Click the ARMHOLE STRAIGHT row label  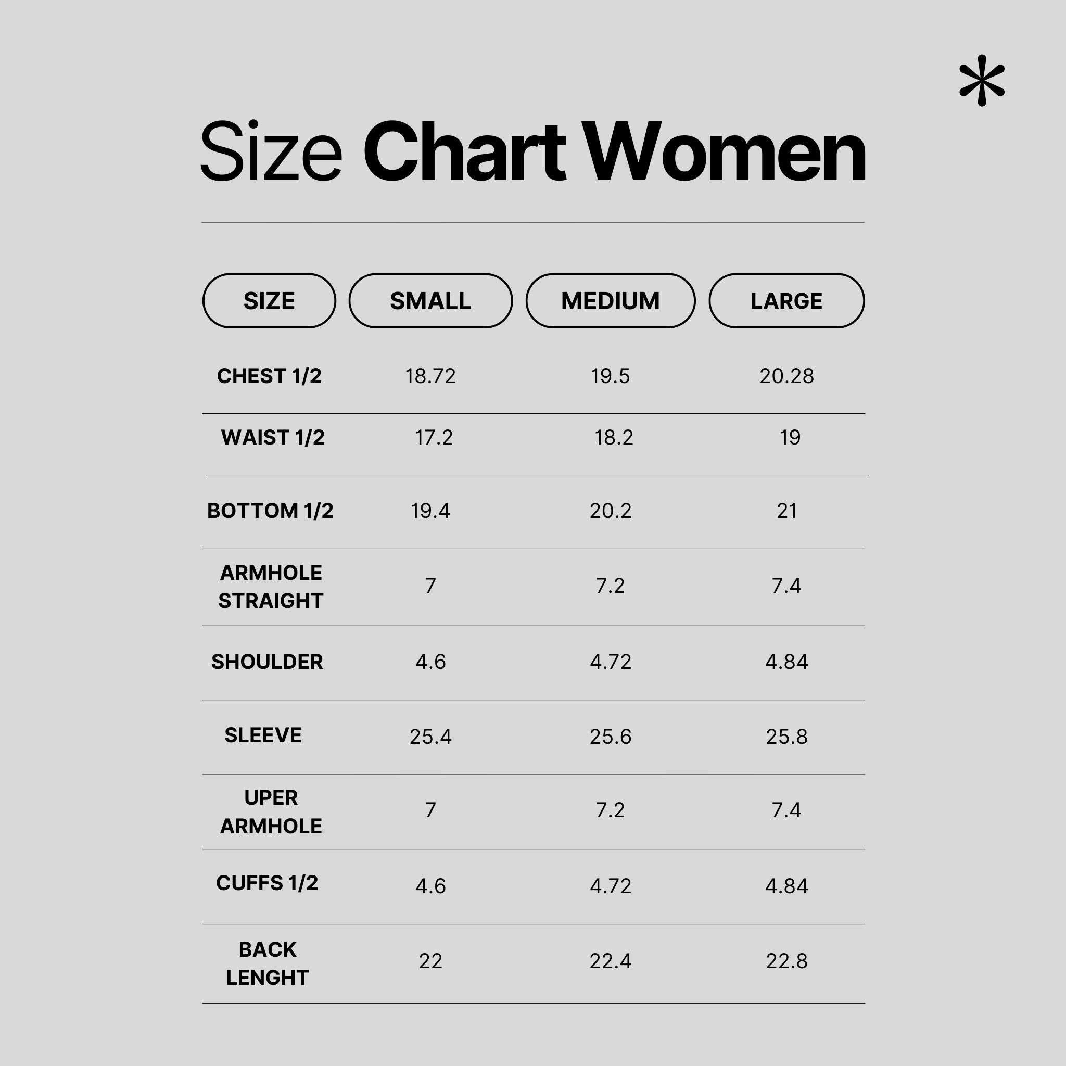[x=270, y=586]
